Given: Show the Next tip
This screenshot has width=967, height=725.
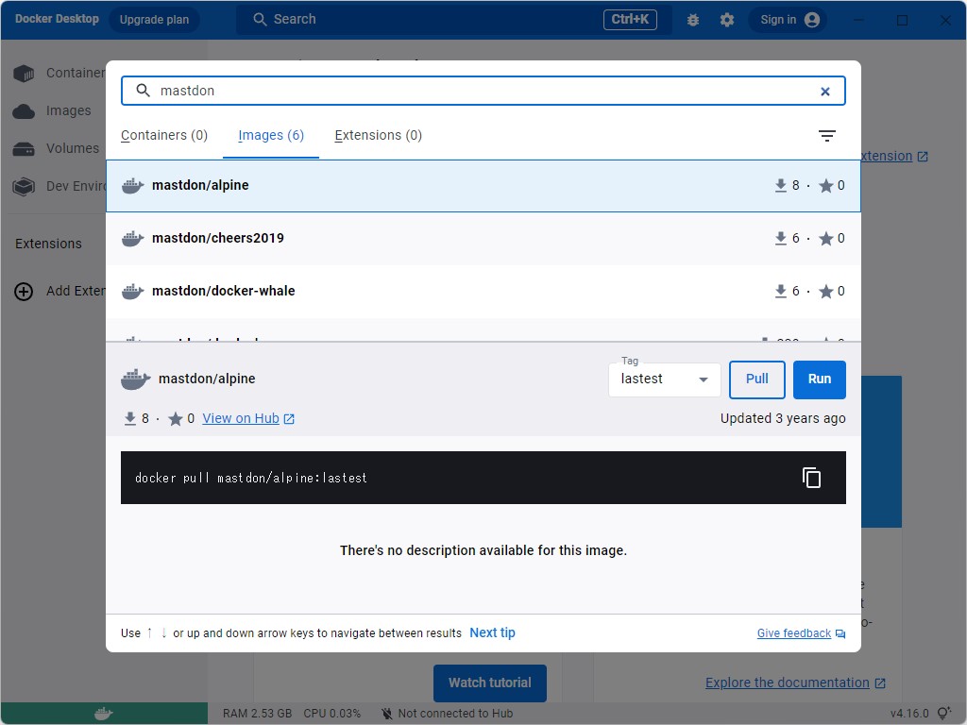Looking at the screenshot, I should pyautogui.click(x=492, y=633).
